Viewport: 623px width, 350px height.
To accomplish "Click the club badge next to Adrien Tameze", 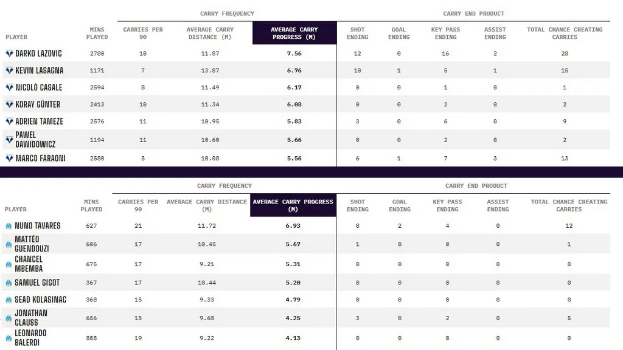I will pos(9,122).
